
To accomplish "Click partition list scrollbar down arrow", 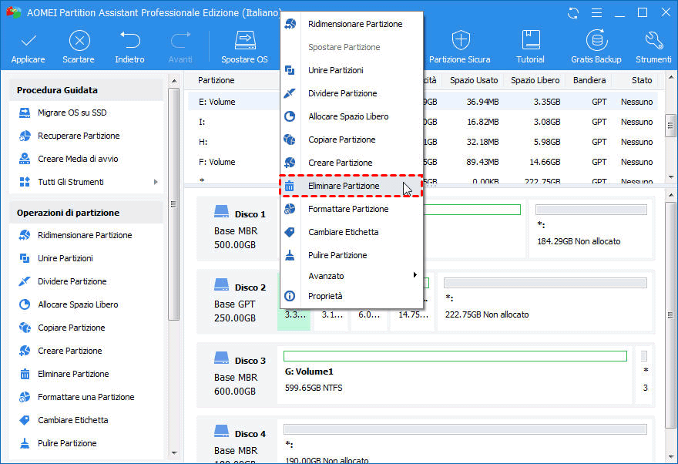I will (670, 177).
